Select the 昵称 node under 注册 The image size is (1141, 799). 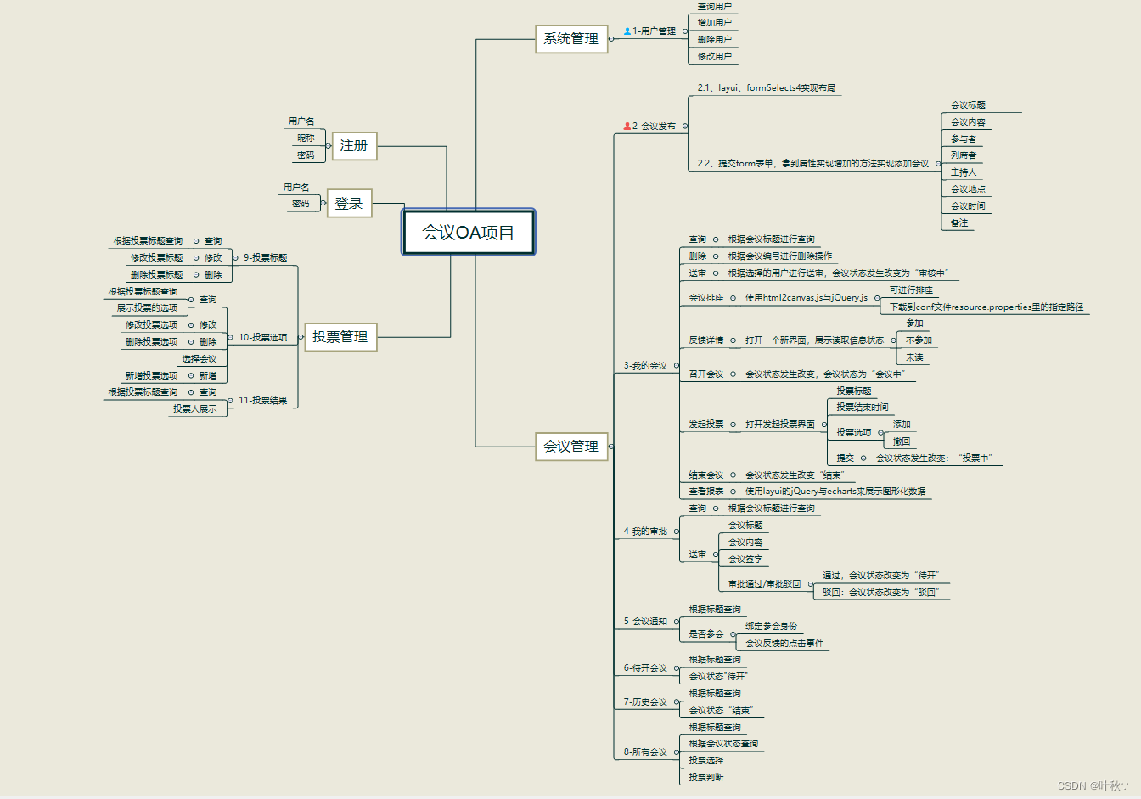coord(306,138)
